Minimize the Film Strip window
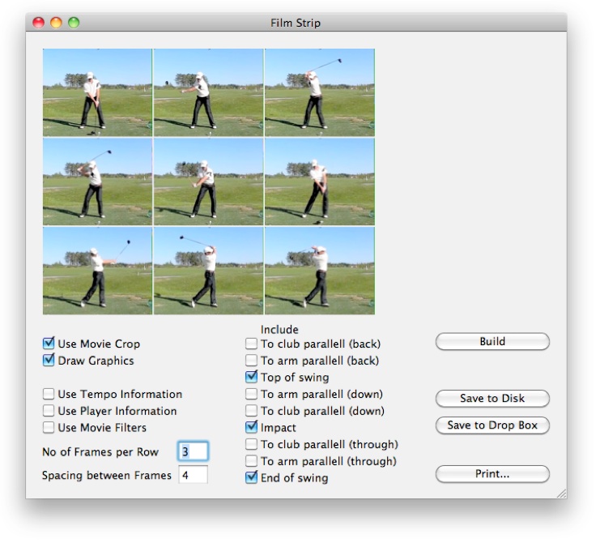 [x=56, y=23]
